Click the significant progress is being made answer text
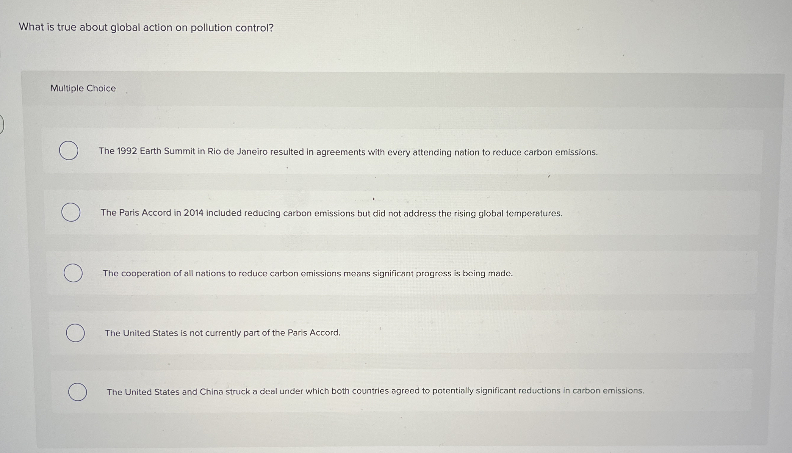 [x=307, y=273]
